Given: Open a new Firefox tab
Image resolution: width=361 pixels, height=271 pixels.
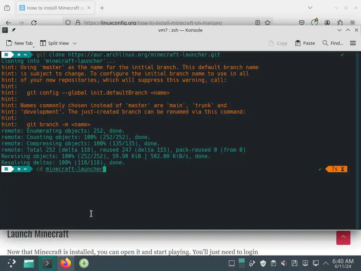Looking at the screenshot, I should click(x=102, y=8).
